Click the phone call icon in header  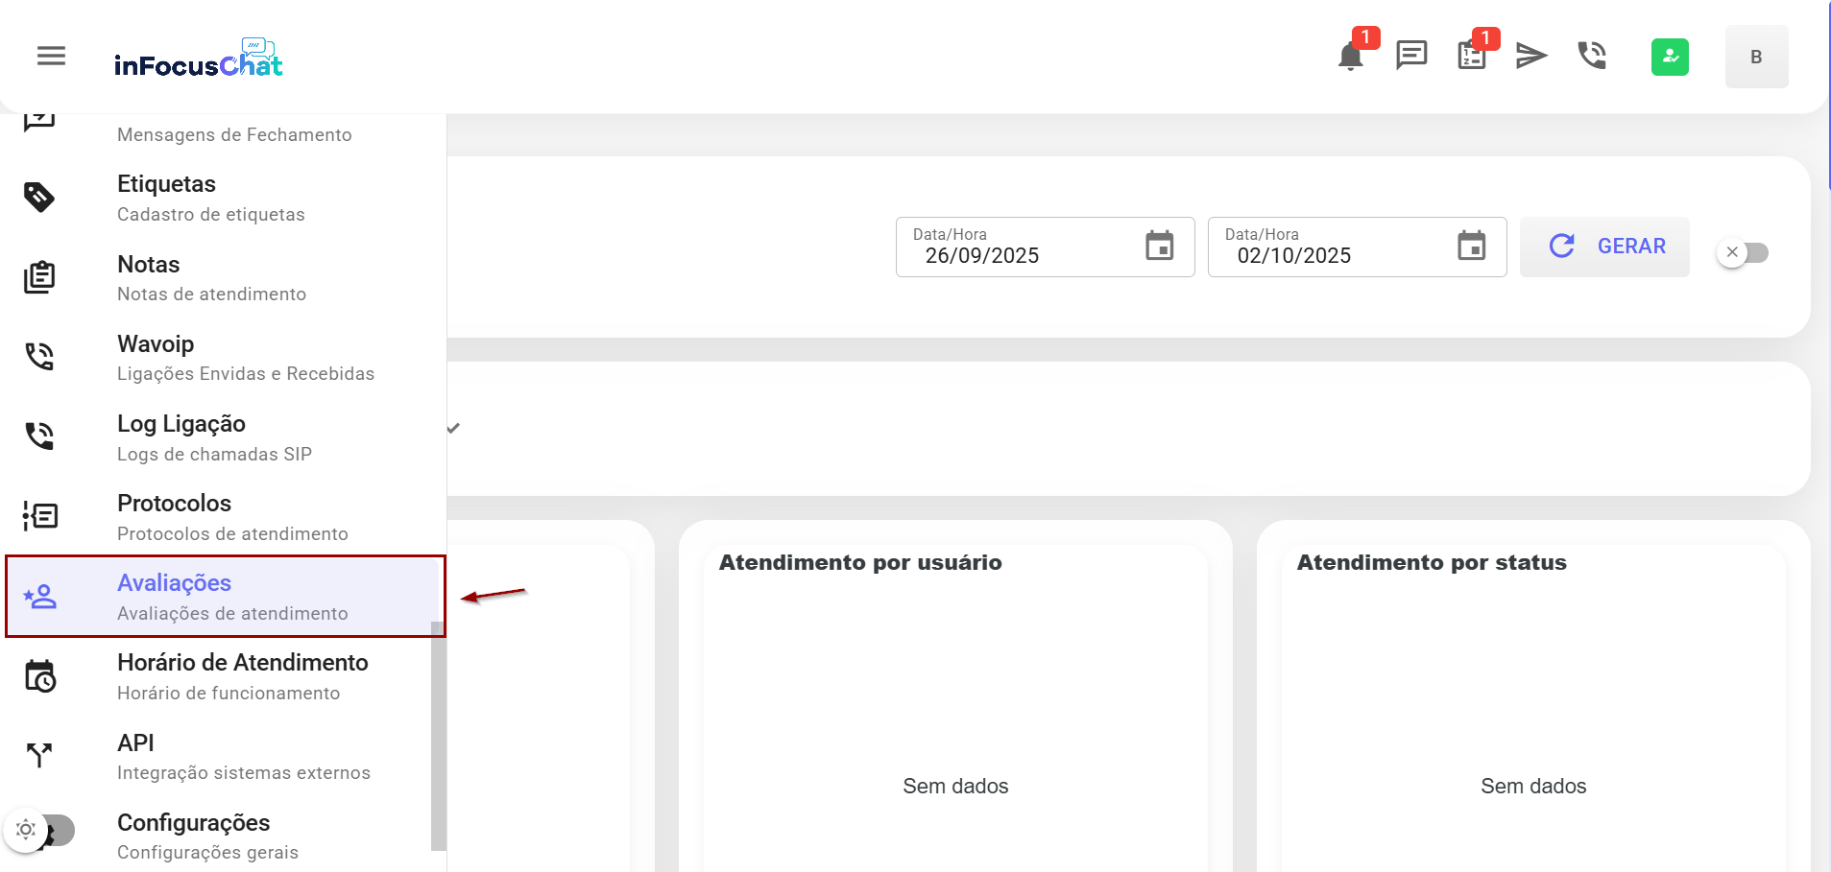click(x=1592, y=56)
